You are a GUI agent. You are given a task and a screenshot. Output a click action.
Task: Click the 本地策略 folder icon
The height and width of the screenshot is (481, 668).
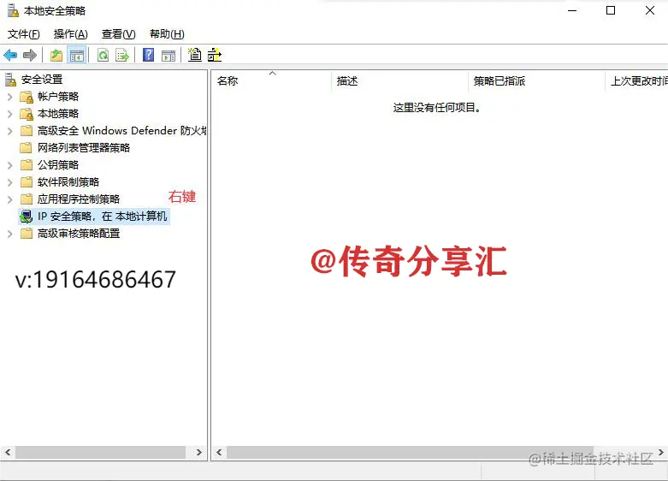26,114
